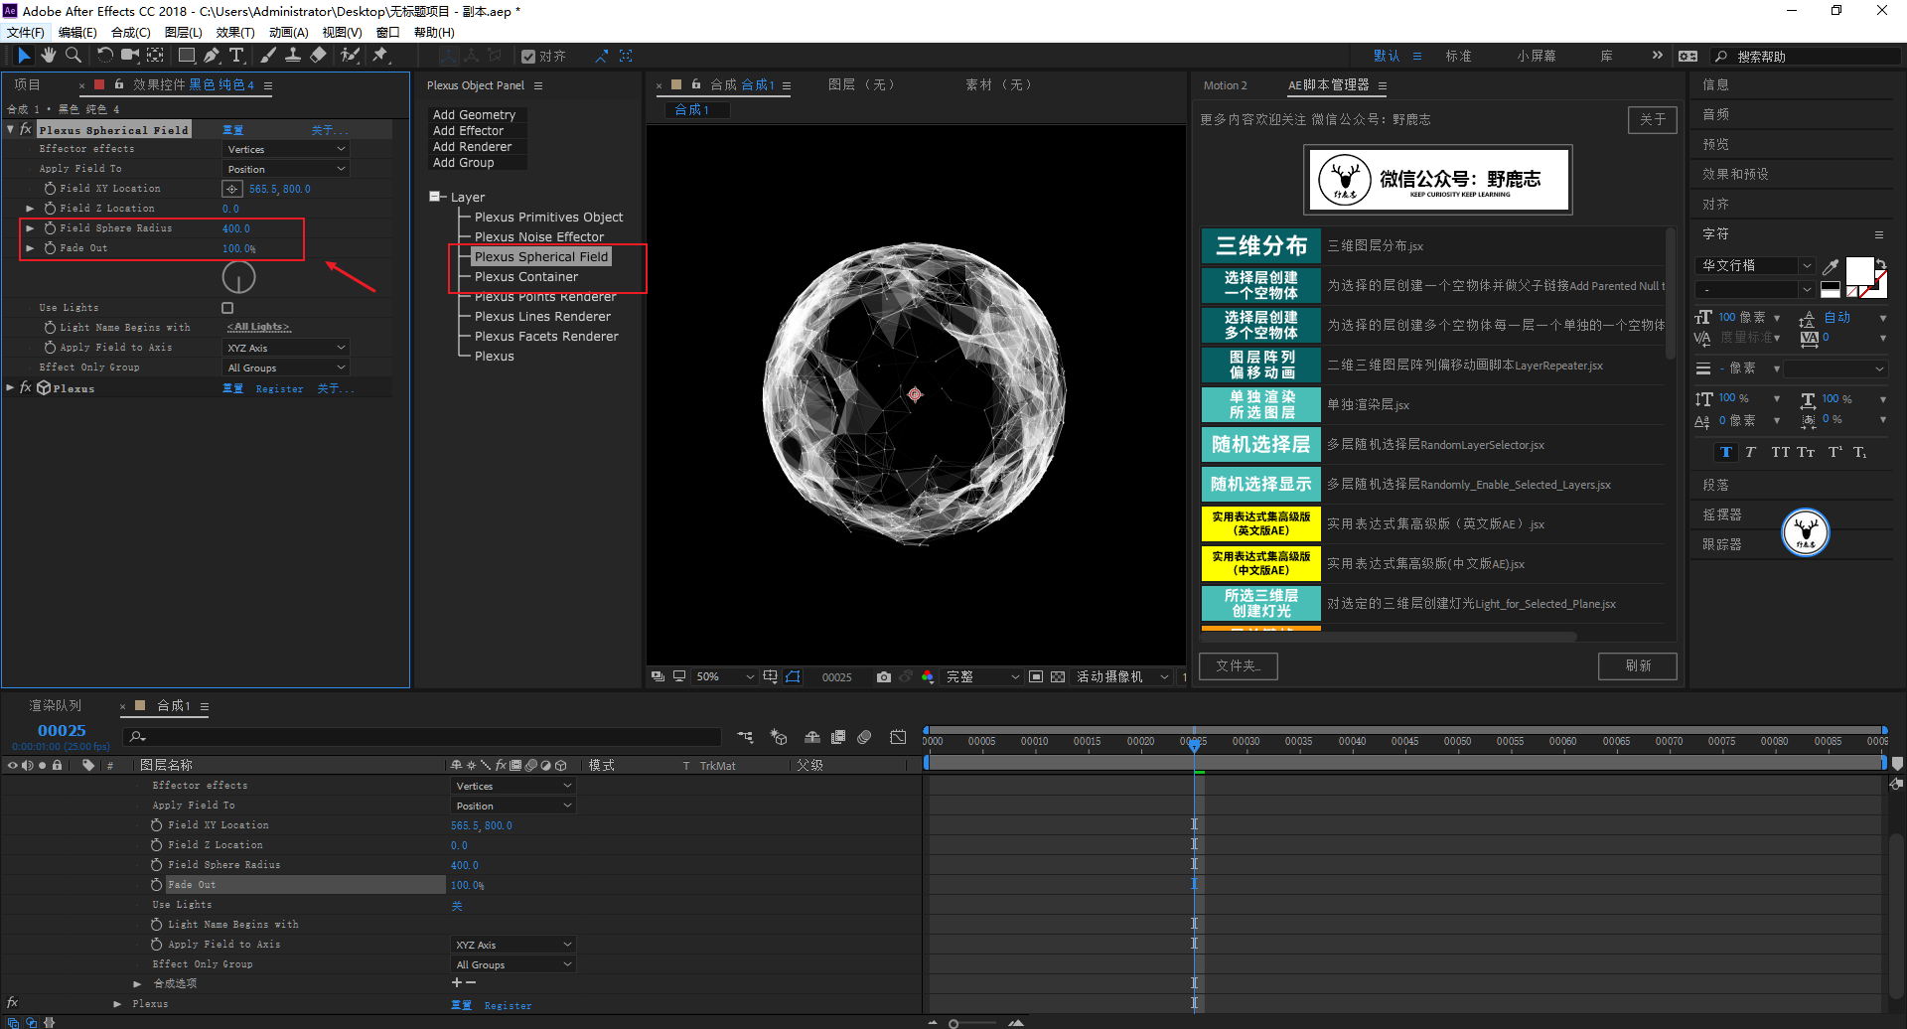Toggle the Field Sphere Radius stopwatch
The width and height of the screenshot is (1907, 1029).
[50, 227]
